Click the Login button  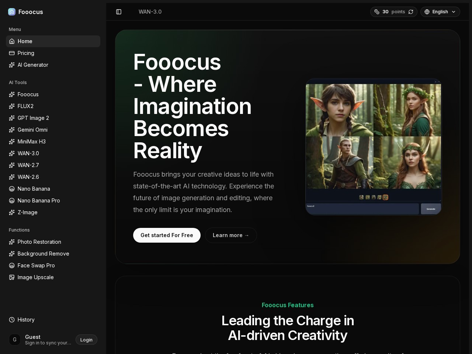coord(86,340)
